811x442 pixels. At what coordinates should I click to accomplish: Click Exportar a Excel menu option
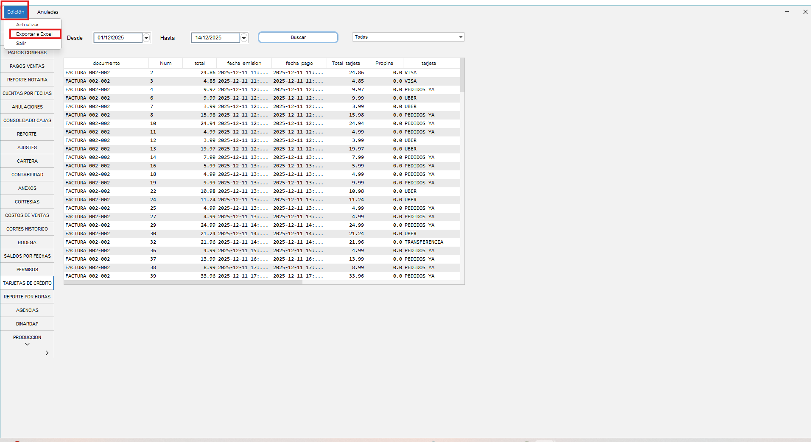34,34
